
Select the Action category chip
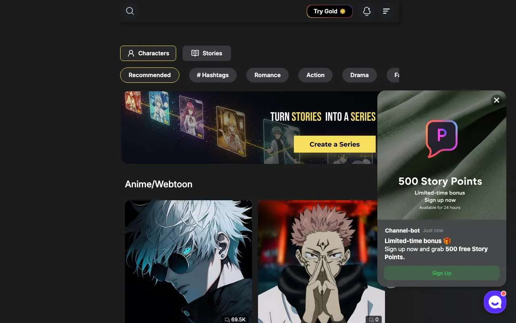pos(315,75)
